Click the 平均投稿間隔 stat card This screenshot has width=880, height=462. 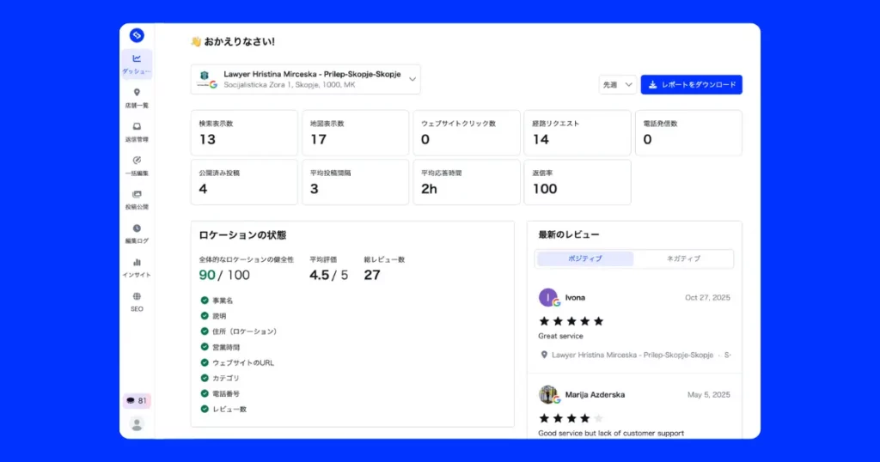(x=355, y=182)
